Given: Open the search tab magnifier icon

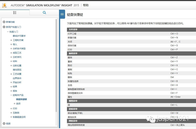Looking at the screenshot, I should point(44,13).
